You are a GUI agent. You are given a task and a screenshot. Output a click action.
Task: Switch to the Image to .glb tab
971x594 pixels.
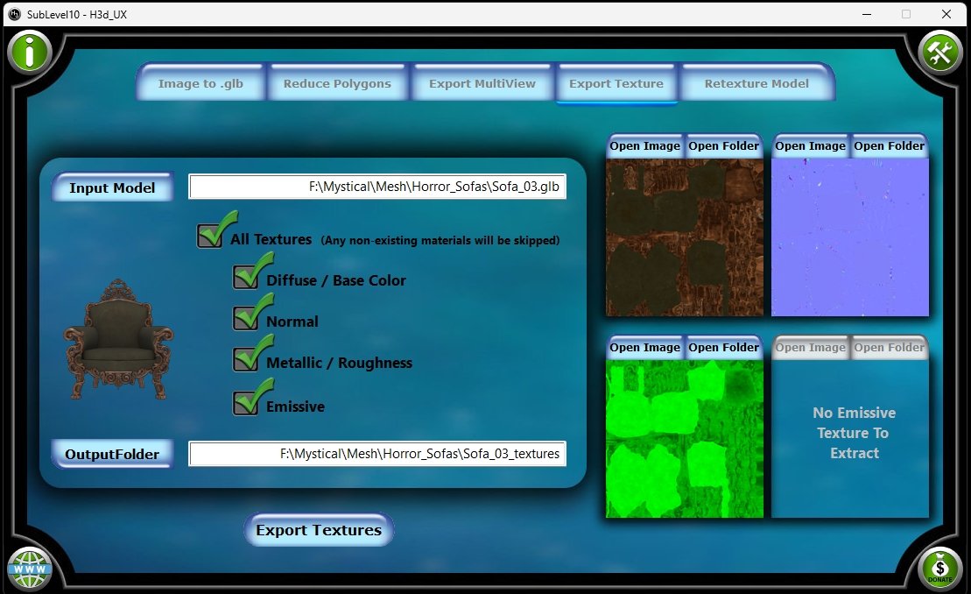[x=201, y=84]
